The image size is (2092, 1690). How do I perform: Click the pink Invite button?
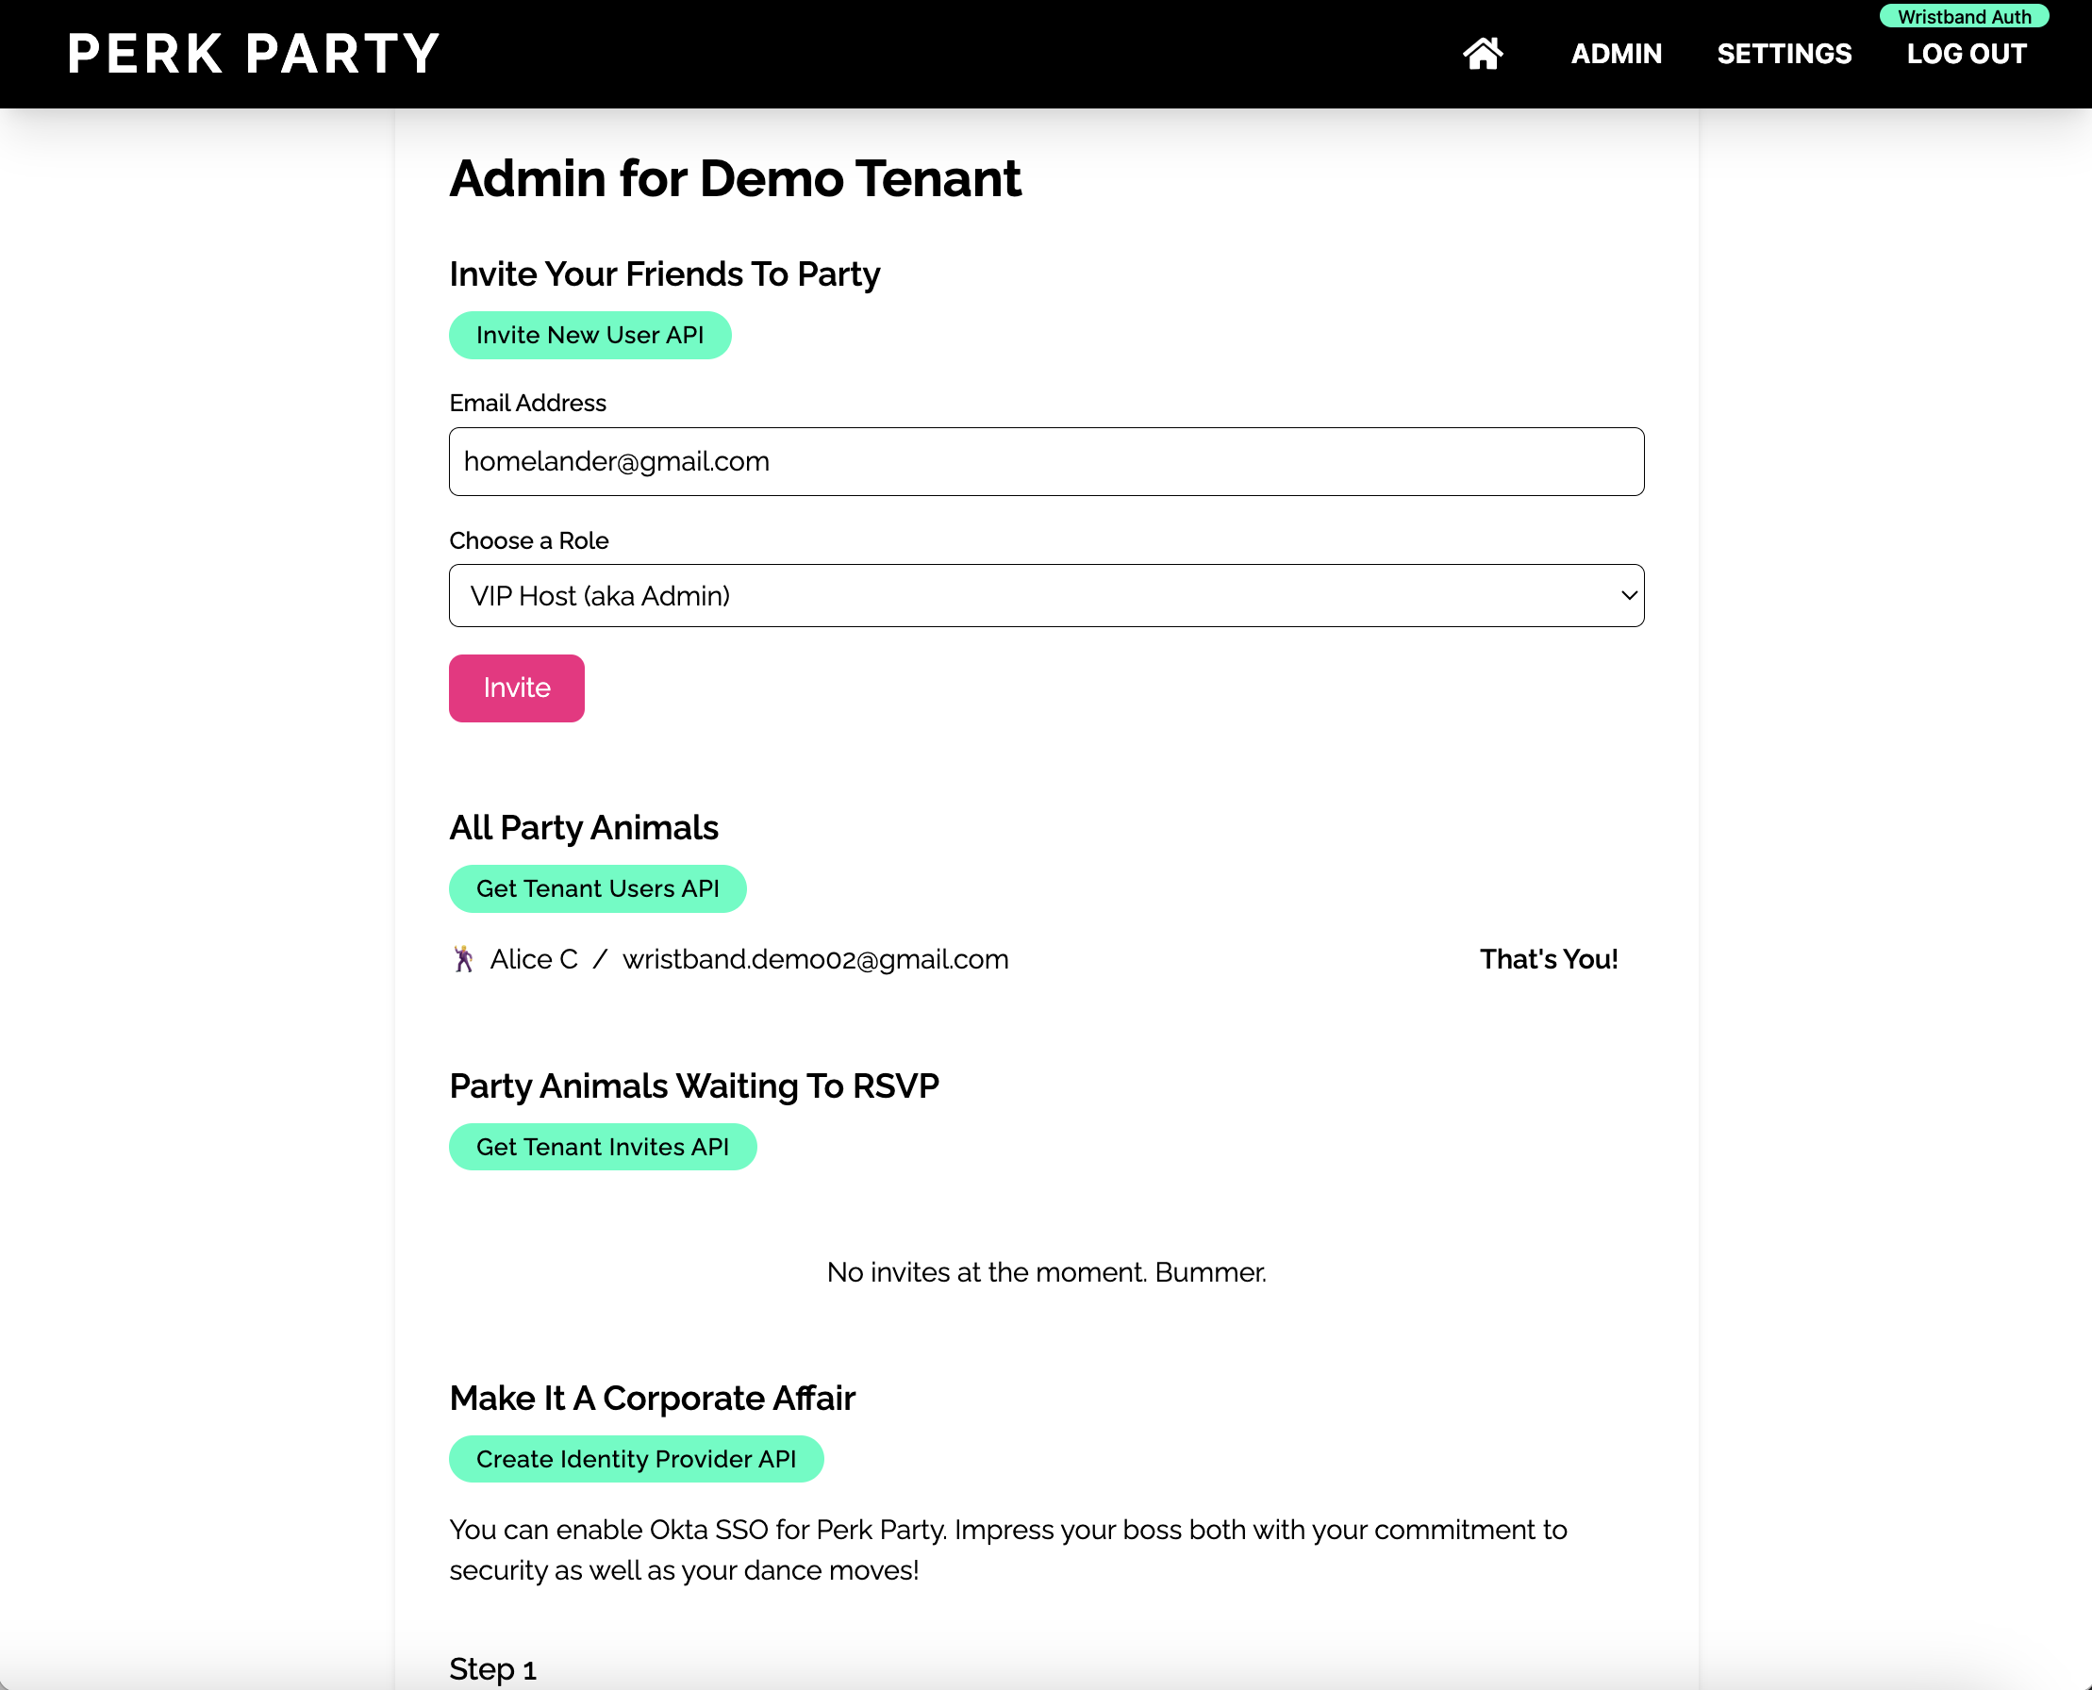pyautogui.click(x=517, y=688)
